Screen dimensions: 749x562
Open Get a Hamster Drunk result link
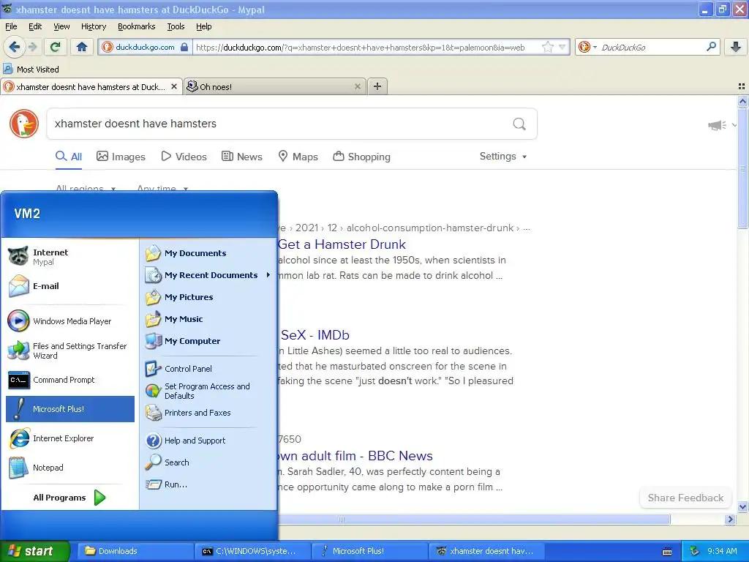342,244
